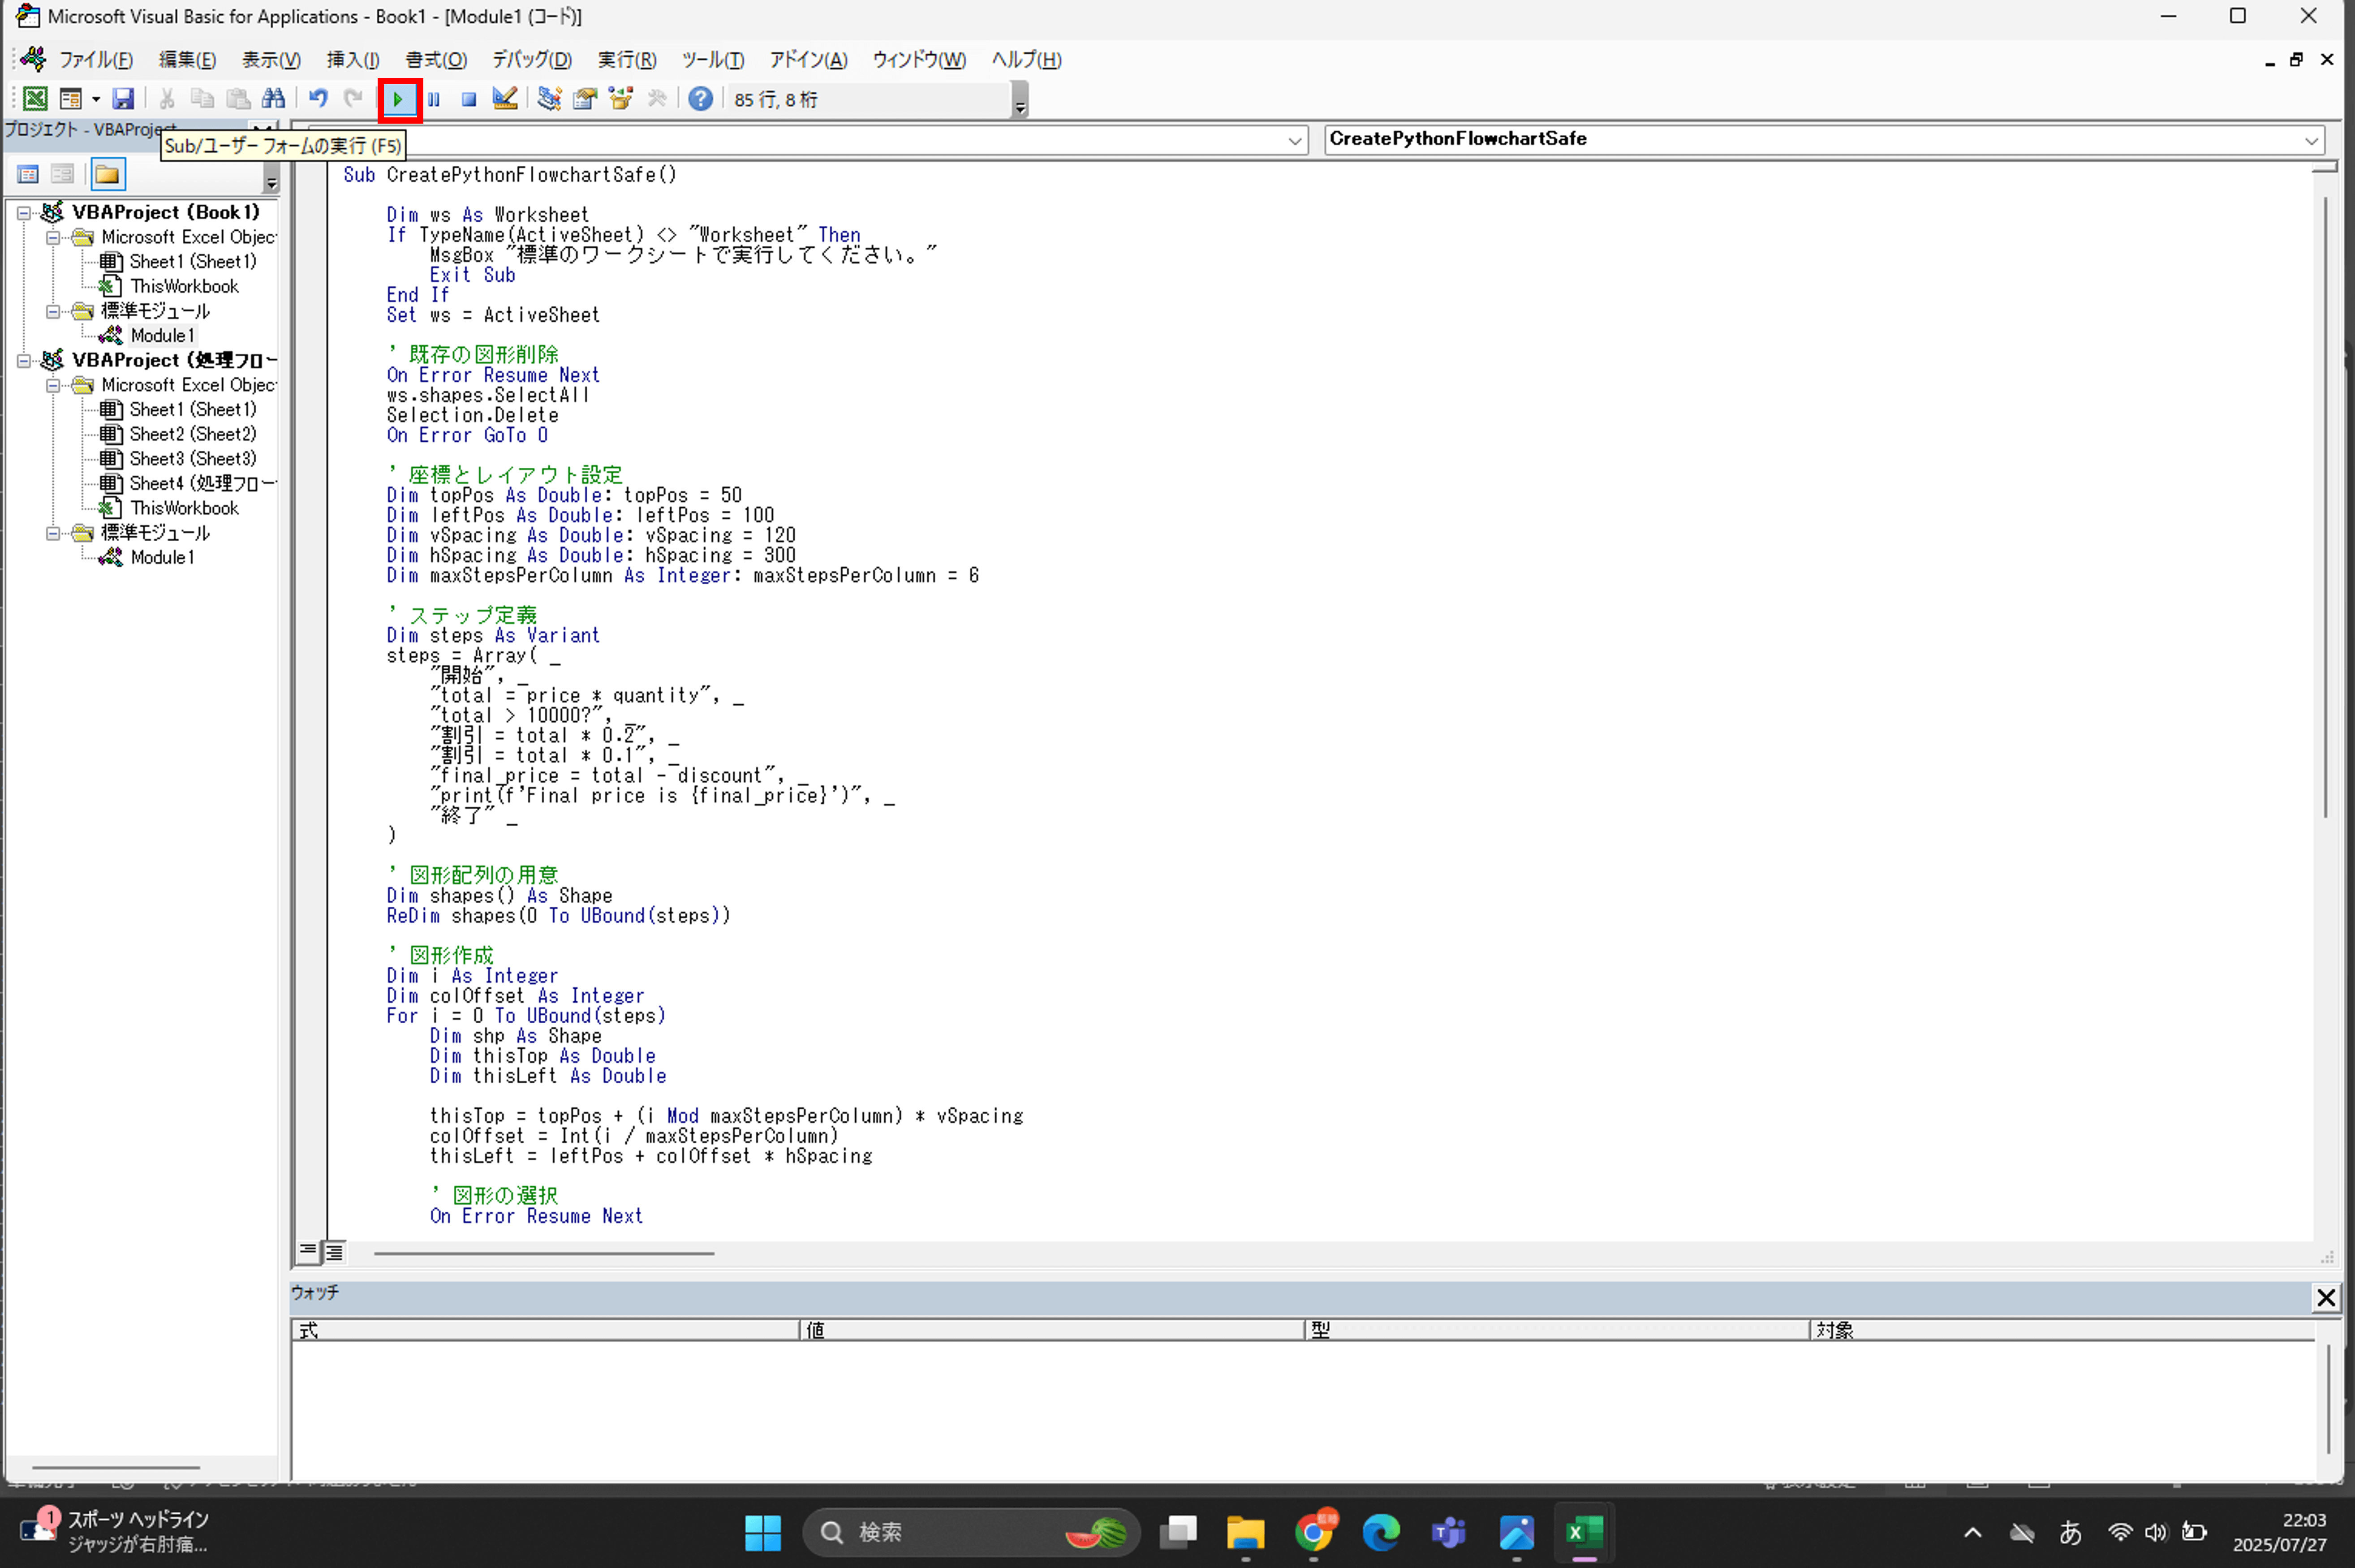The width and height of the screenshot is (2355, 1568).
Task: Select Sheet4 (処理フロー) in project tree
Action: coord(202,484)
